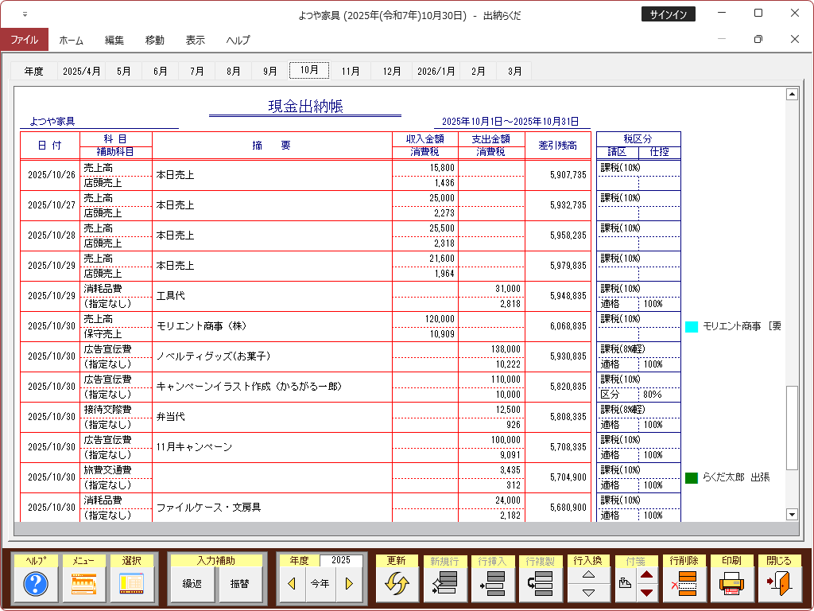Go to next fiscal year arrow

coord(348,584)
